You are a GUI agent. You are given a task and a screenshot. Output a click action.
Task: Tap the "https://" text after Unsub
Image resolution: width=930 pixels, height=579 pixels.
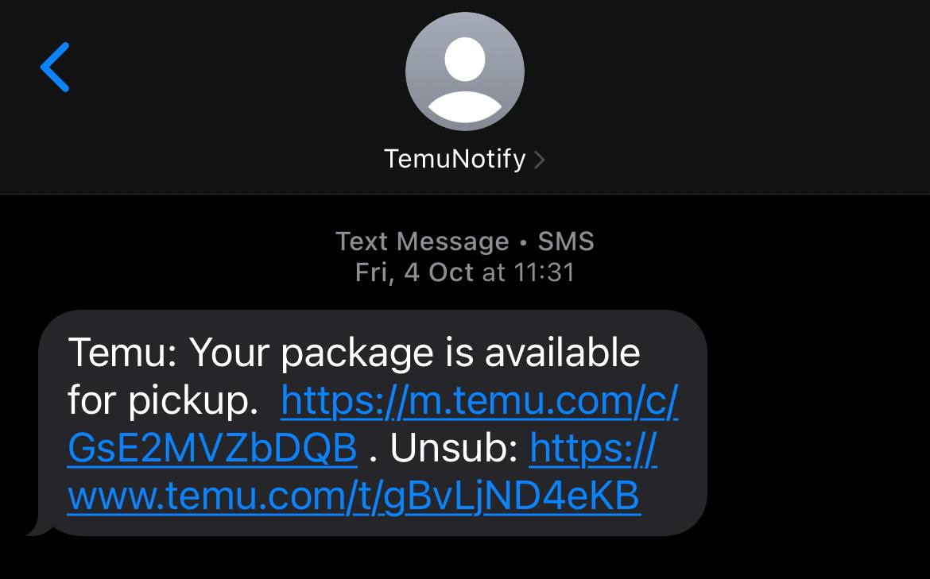pos(593,449)
